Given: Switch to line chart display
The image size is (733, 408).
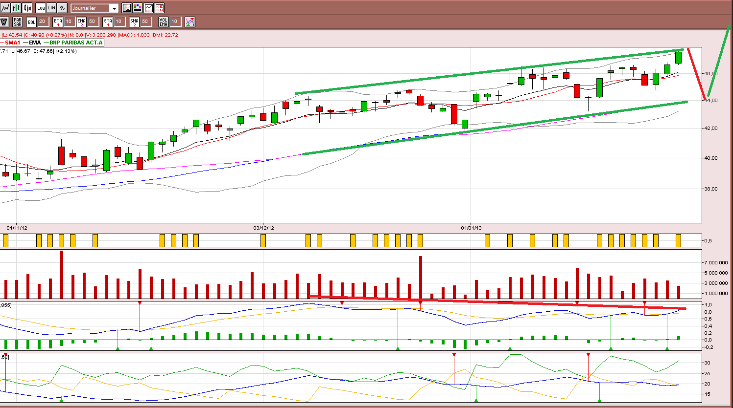Looking at the screenshot, I should click(5, 8).
